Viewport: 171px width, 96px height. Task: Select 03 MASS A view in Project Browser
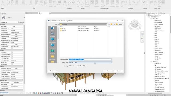pyautogui.click(x=157, y=63)
